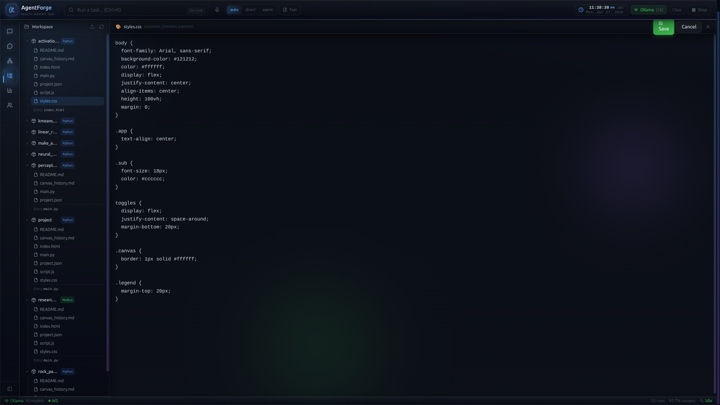This screenshot has height=405, width=720.
Task: Click the AgentForge logo icon
Action: (12, 10)
